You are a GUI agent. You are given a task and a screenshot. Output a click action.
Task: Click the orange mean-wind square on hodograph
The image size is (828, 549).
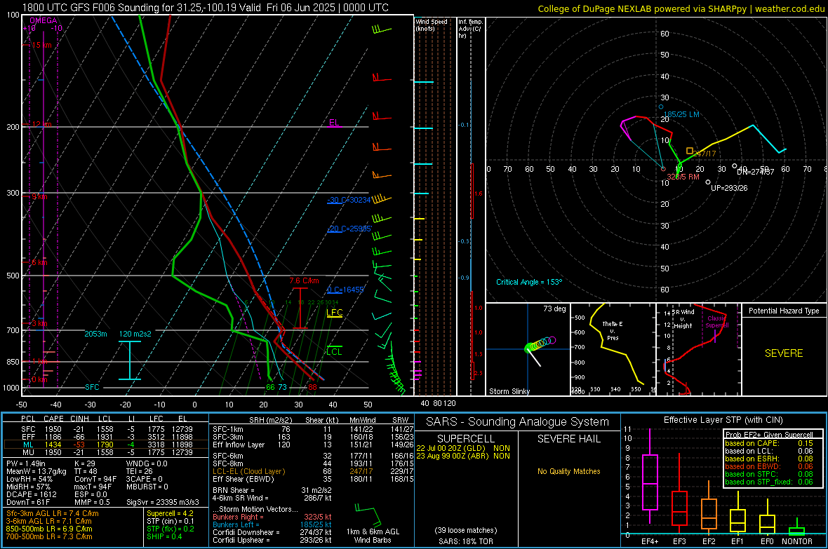tap(689, 151)
